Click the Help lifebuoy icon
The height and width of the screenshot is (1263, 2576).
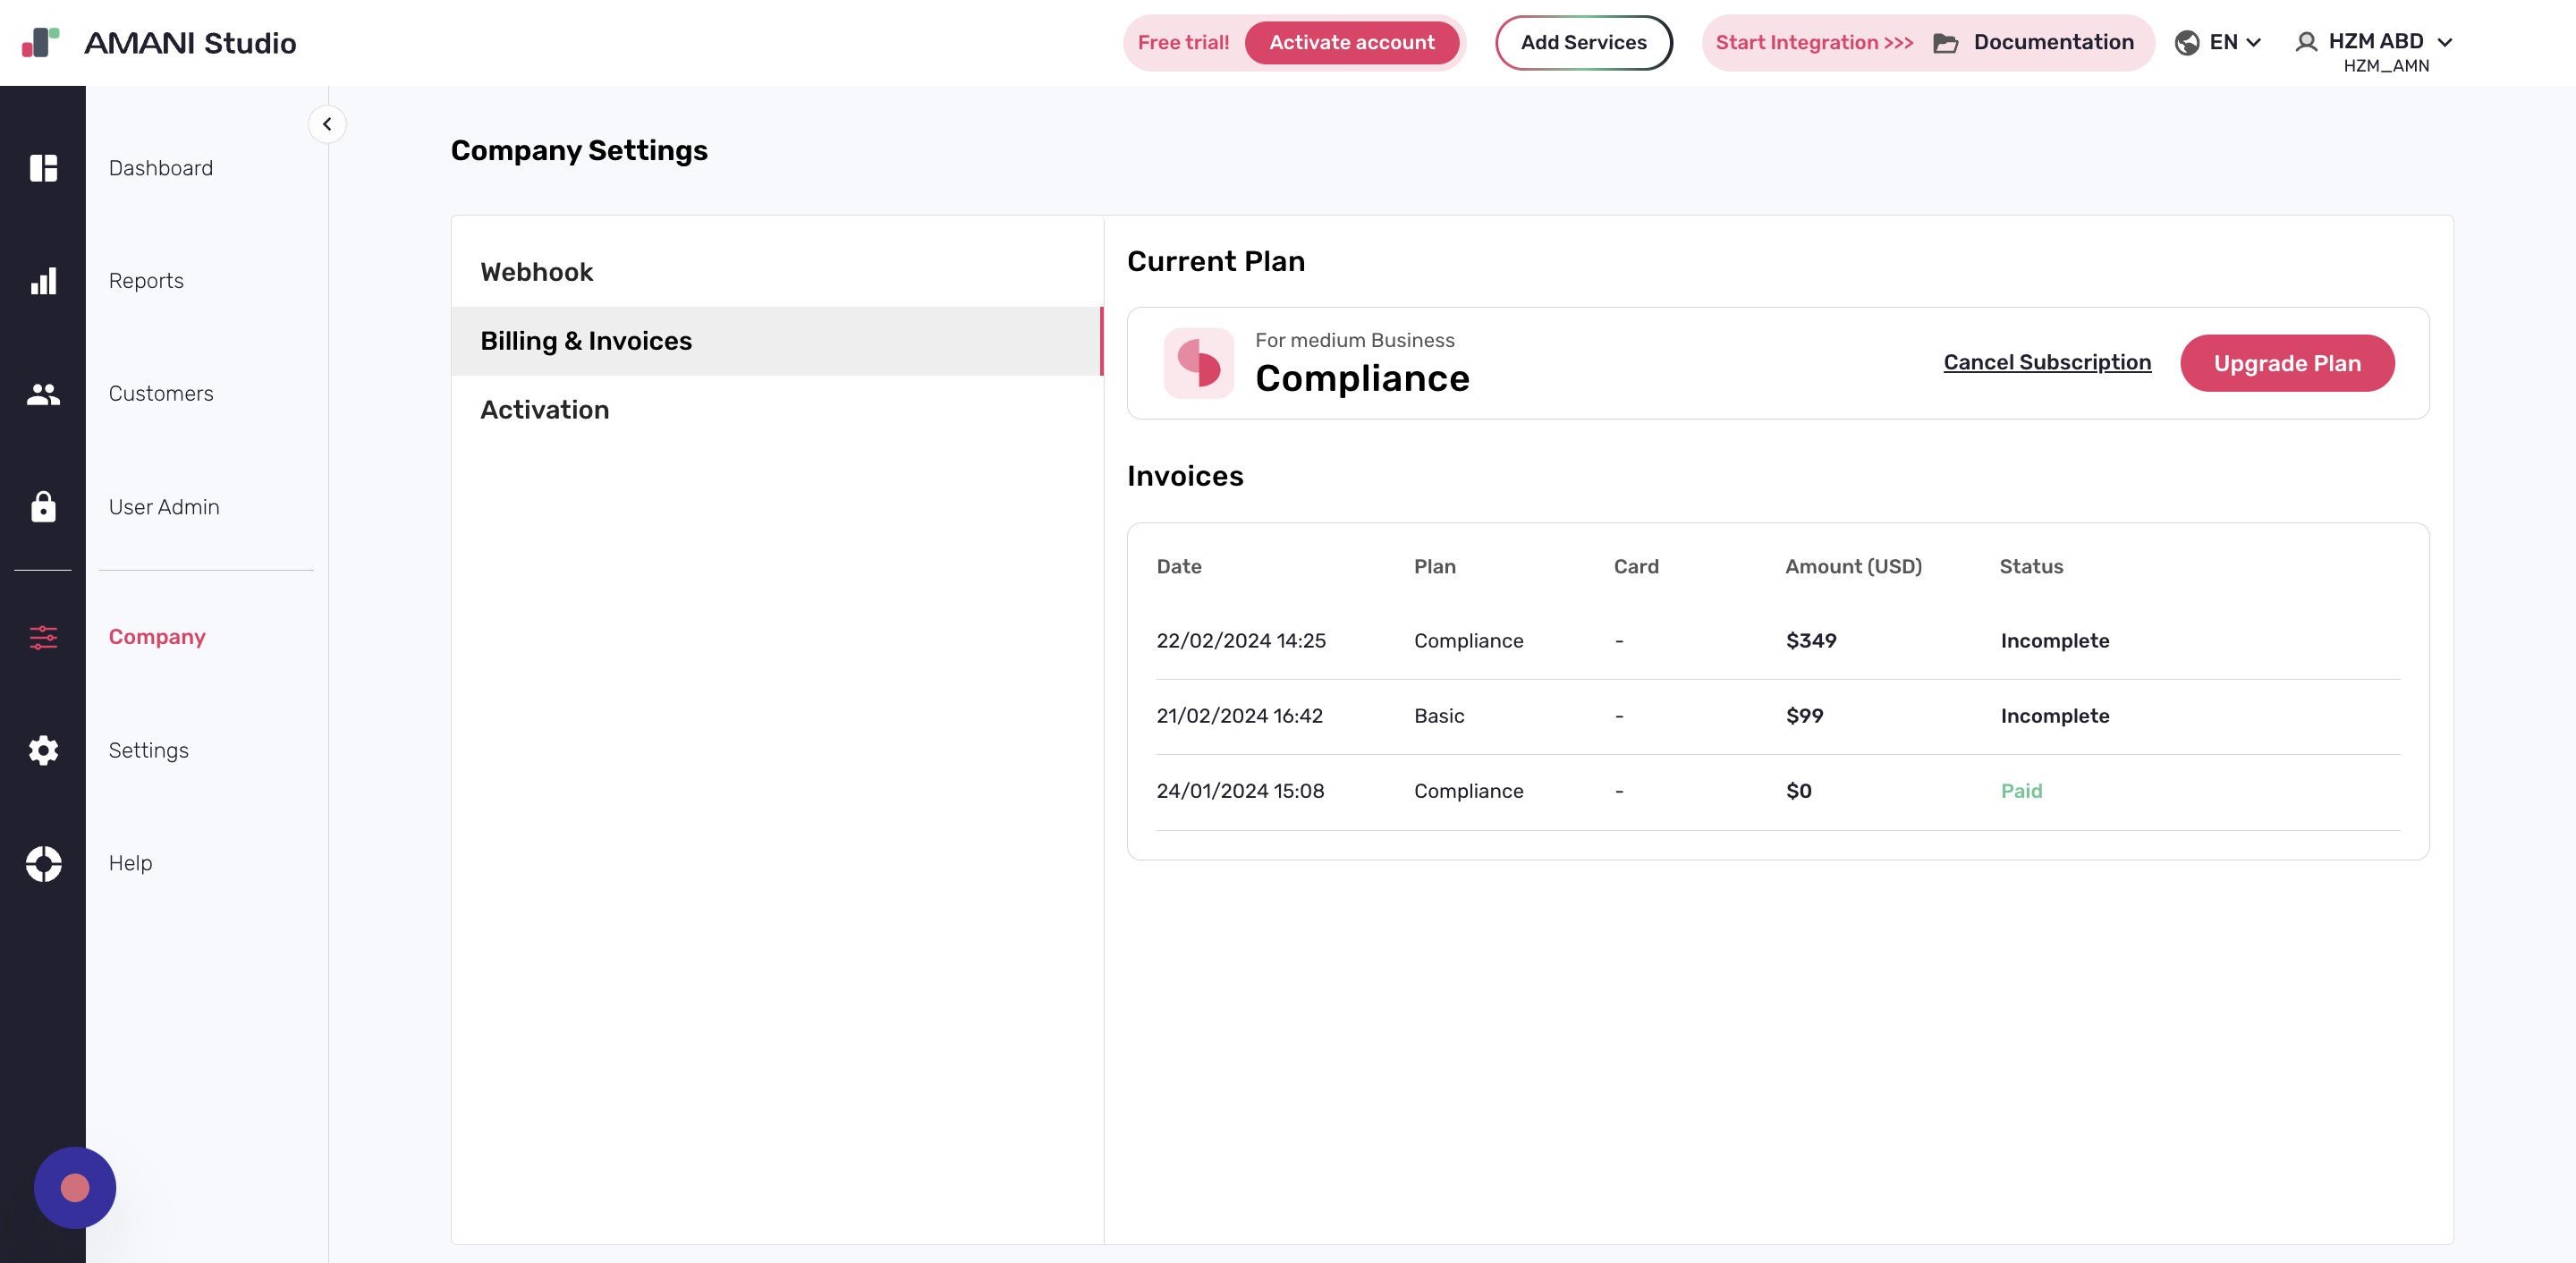click(x=43, y=863)
